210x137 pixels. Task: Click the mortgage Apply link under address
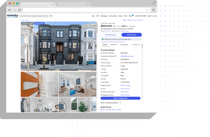point(127,31)
